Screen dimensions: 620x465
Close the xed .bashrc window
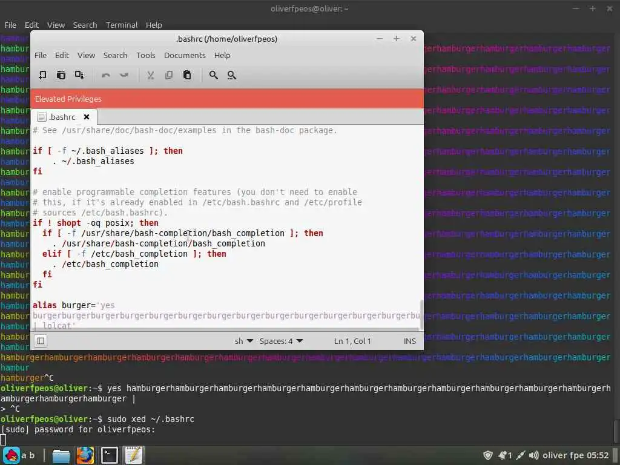tap(413, 39)
